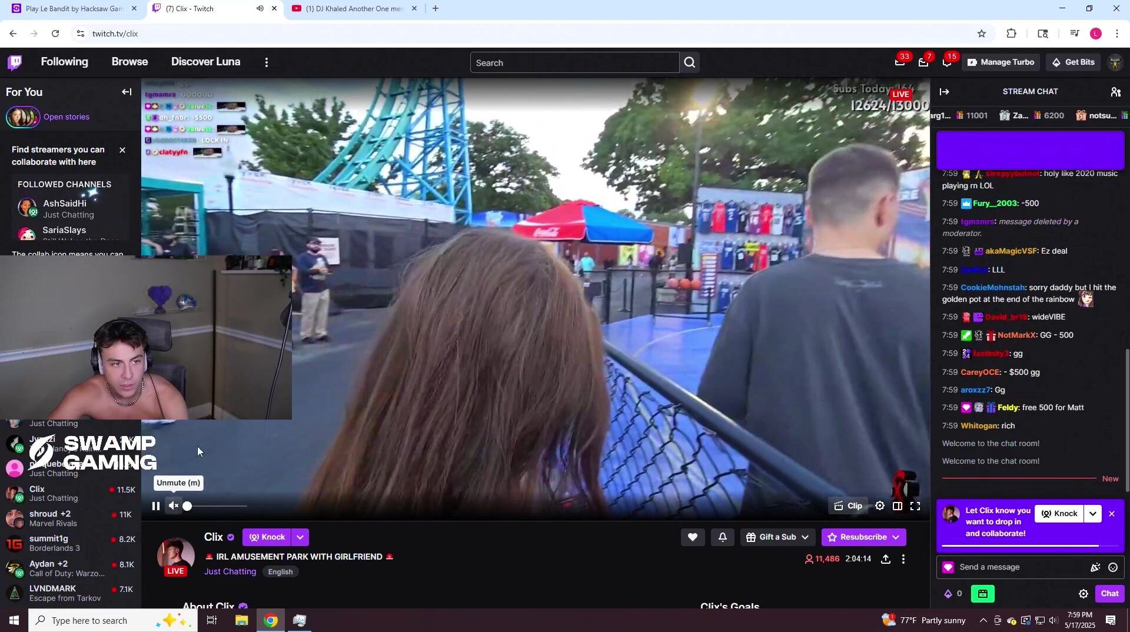Knock from the chat collaborate popup
Viewport: 1130px width, 632px height.
coord(1059,514)
